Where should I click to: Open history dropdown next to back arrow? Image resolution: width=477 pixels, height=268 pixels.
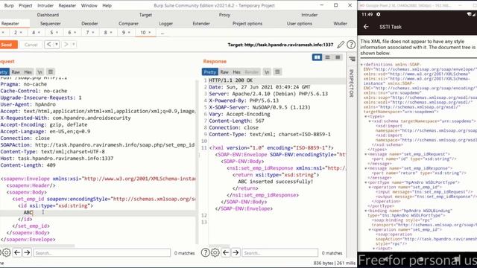pyautogui.click(x=57, y=45)
